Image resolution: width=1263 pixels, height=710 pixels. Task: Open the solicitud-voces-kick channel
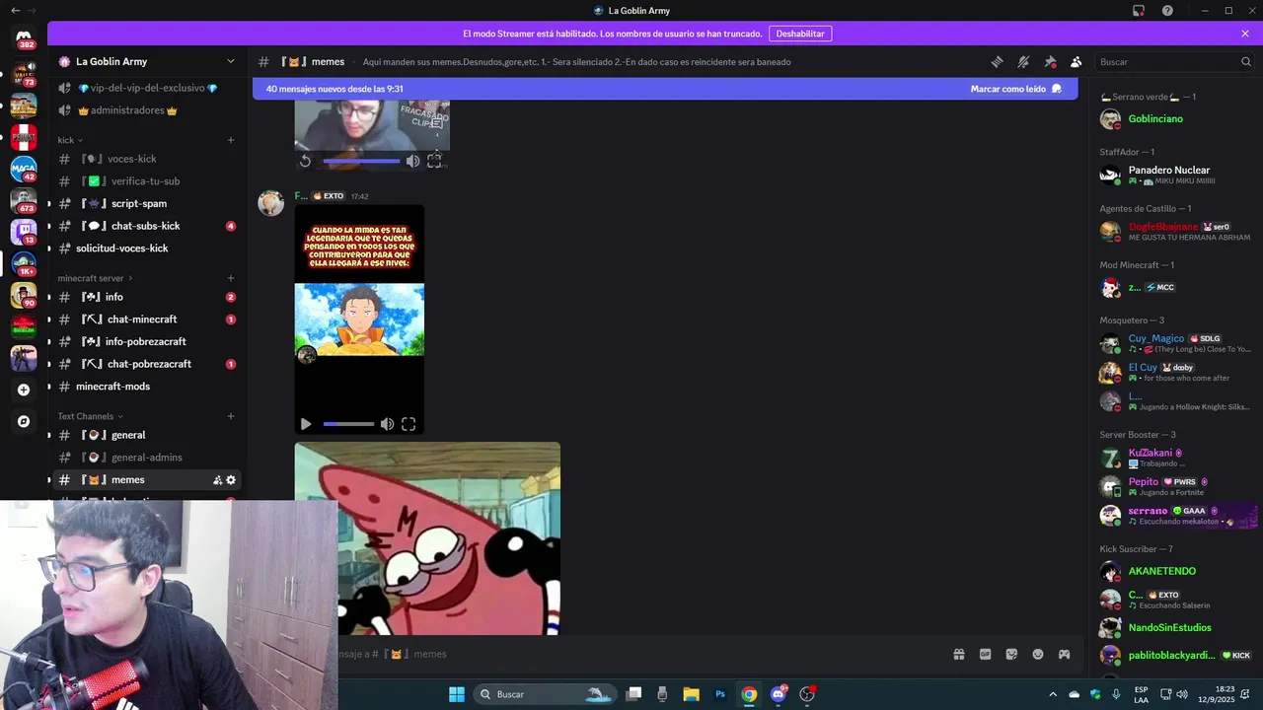tap(147, 248)
